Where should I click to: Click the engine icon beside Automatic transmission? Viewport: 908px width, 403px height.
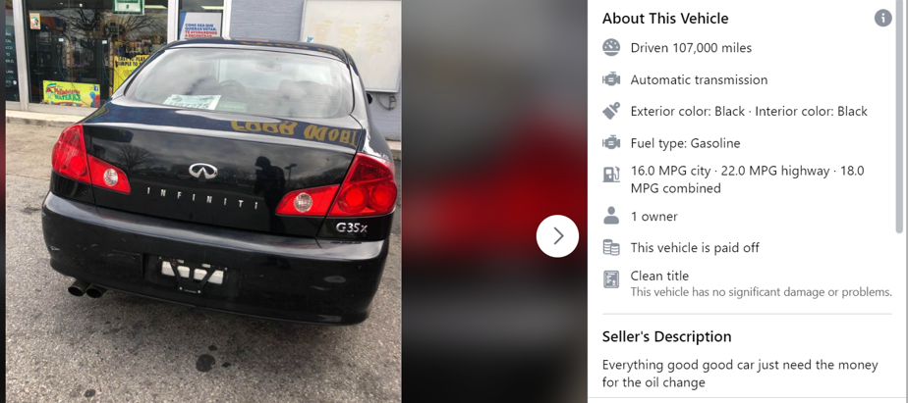click(x=611, y=79)
